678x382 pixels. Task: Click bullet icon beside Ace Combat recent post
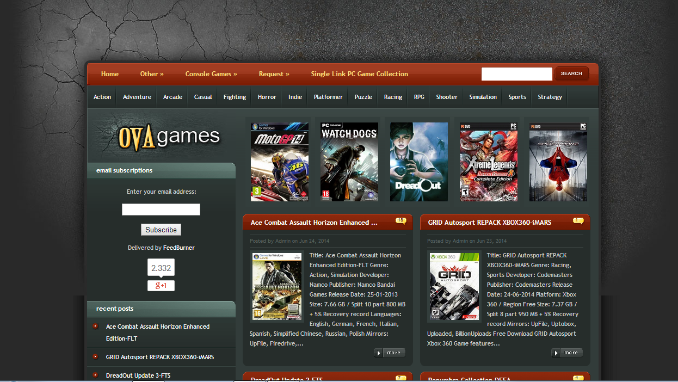tap(96, 326)
